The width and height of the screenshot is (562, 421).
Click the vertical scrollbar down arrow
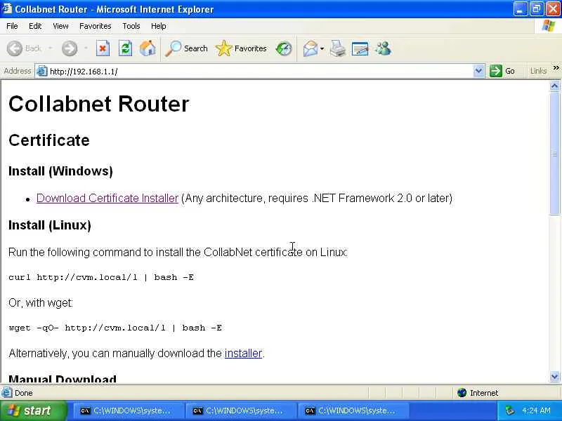(554, 377)
